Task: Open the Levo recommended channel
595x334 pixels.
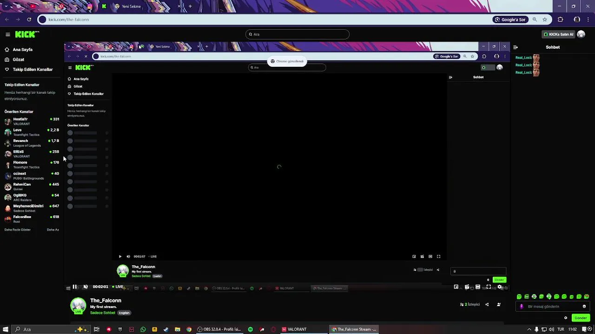Action: 32,132
